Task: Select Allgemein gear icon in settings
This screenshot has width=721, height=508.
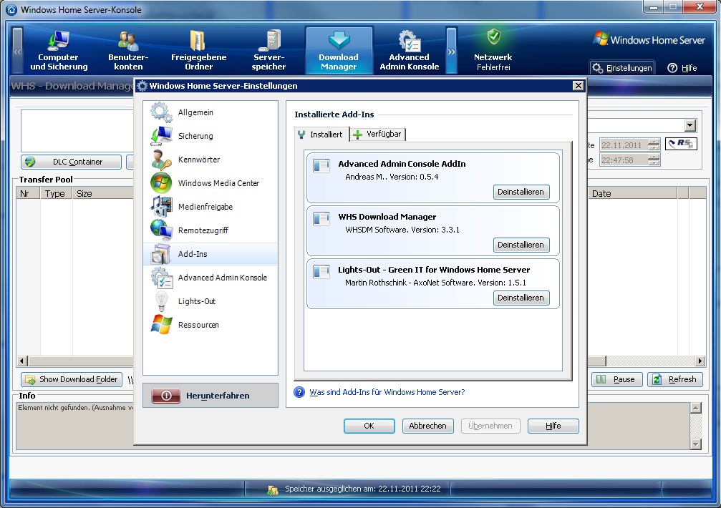Action: pos(161,112)
